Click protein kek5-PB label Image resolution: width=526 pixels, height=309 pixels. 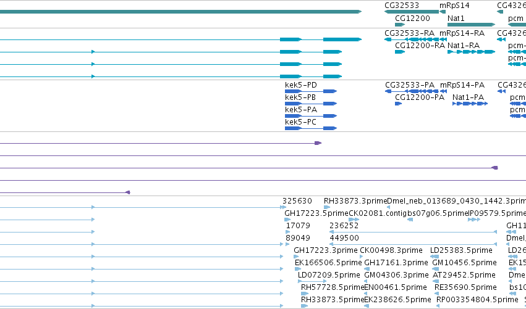coord(300,97)
